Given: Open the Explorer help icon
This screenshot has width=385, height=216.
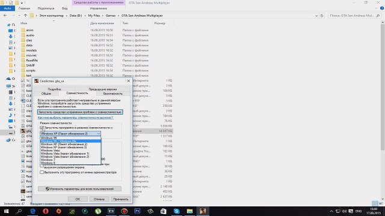Looking at the screenshot, I should coord(382,8).
